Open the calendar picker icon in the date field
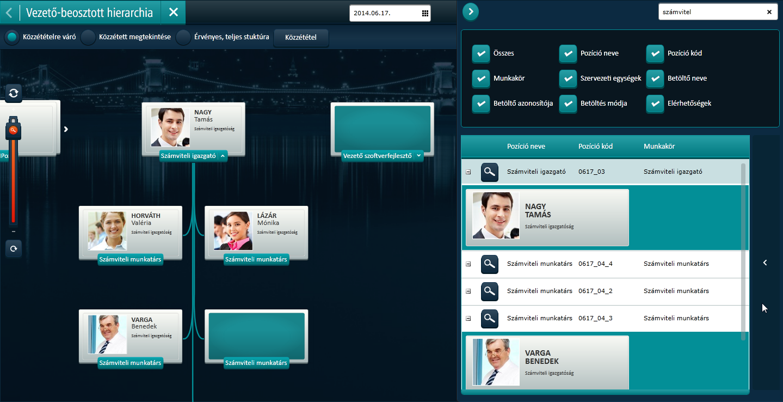Screen dimensions: 783x402 point(425,13)
